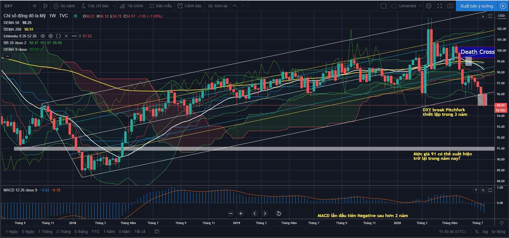509x238 pixels.
Task: Select 5 Năm range
Action: click(x=124, y=232)
